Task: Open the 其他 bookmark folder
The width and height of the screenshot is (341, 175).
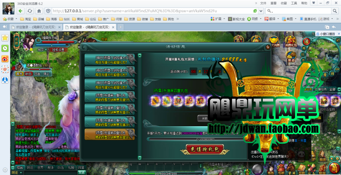Action: (x=169, y=19)
